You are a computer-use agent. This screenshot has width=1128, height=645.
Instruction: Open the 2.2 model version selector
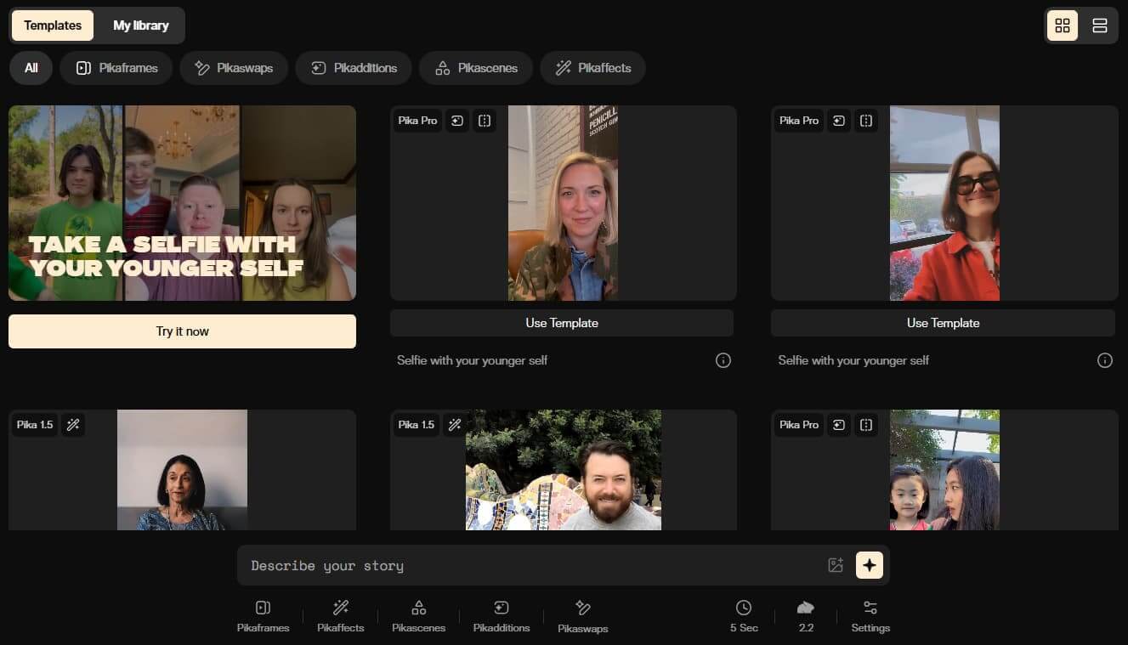point(806,616)
